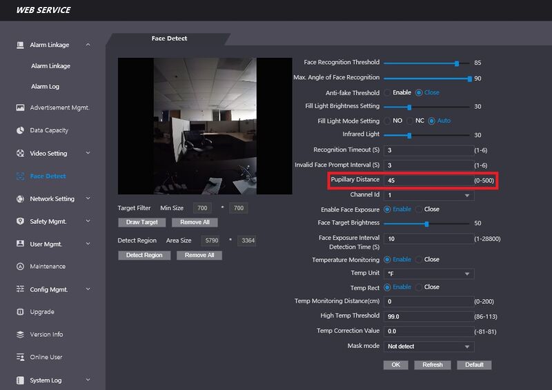The height and width of the screenshot is (390, 552).
Task: Click the Draw Target button
Action: tap(142, 223)
